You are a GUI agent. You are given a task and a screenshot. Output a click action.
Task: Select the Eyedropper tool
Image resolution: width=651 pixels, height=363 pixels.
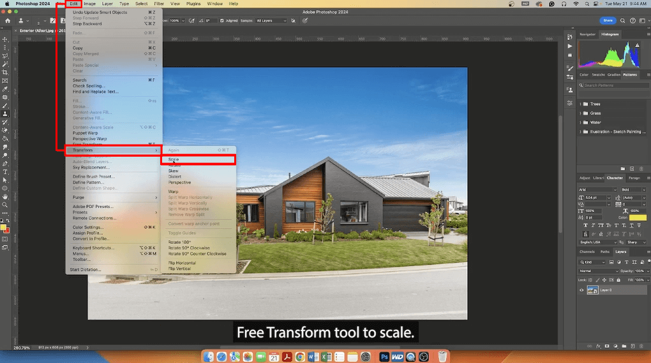click(x=5, y=89)
